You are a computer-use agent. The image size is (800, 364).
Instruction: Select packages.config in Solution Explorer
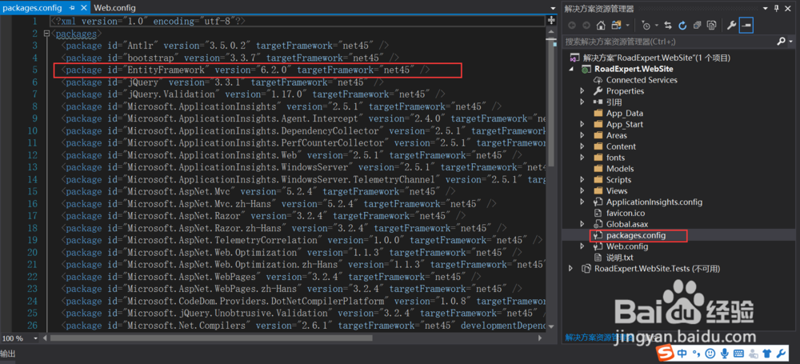[636, 235]
